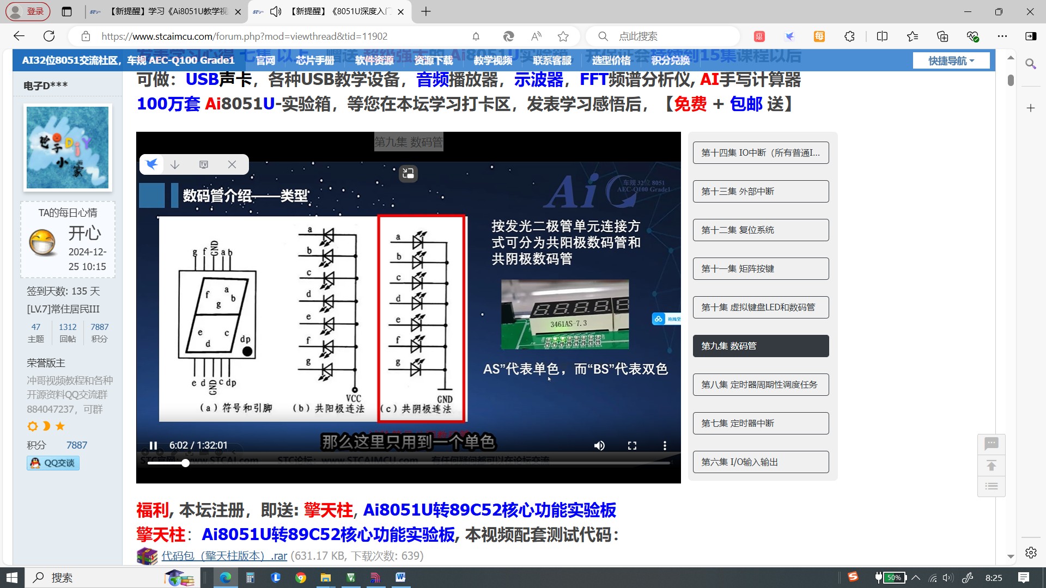Select episode 第八集 定时器周期性调度任务
This screenshot has width=1046, height=588.
[761, 384]
